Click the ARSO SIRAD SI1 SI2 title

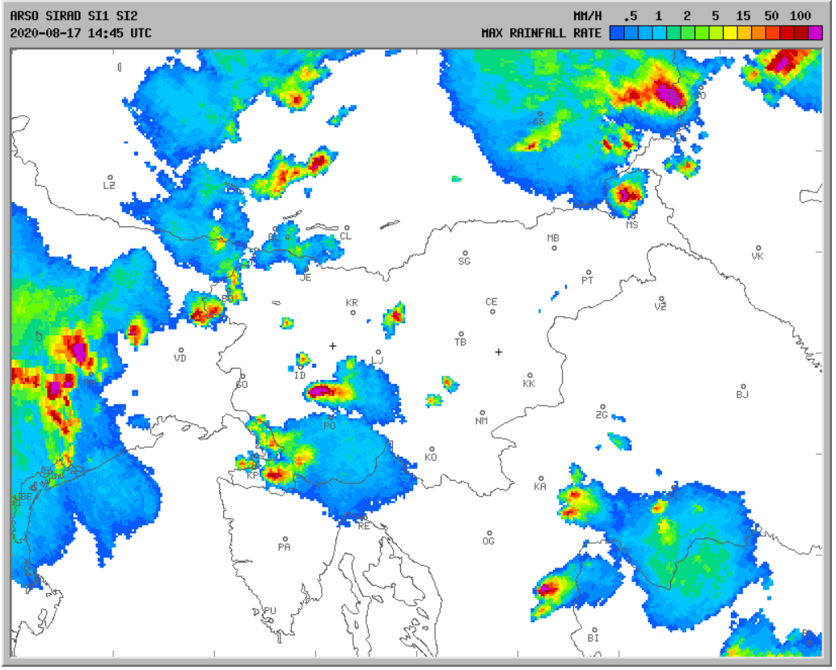(x=74, y=16)
